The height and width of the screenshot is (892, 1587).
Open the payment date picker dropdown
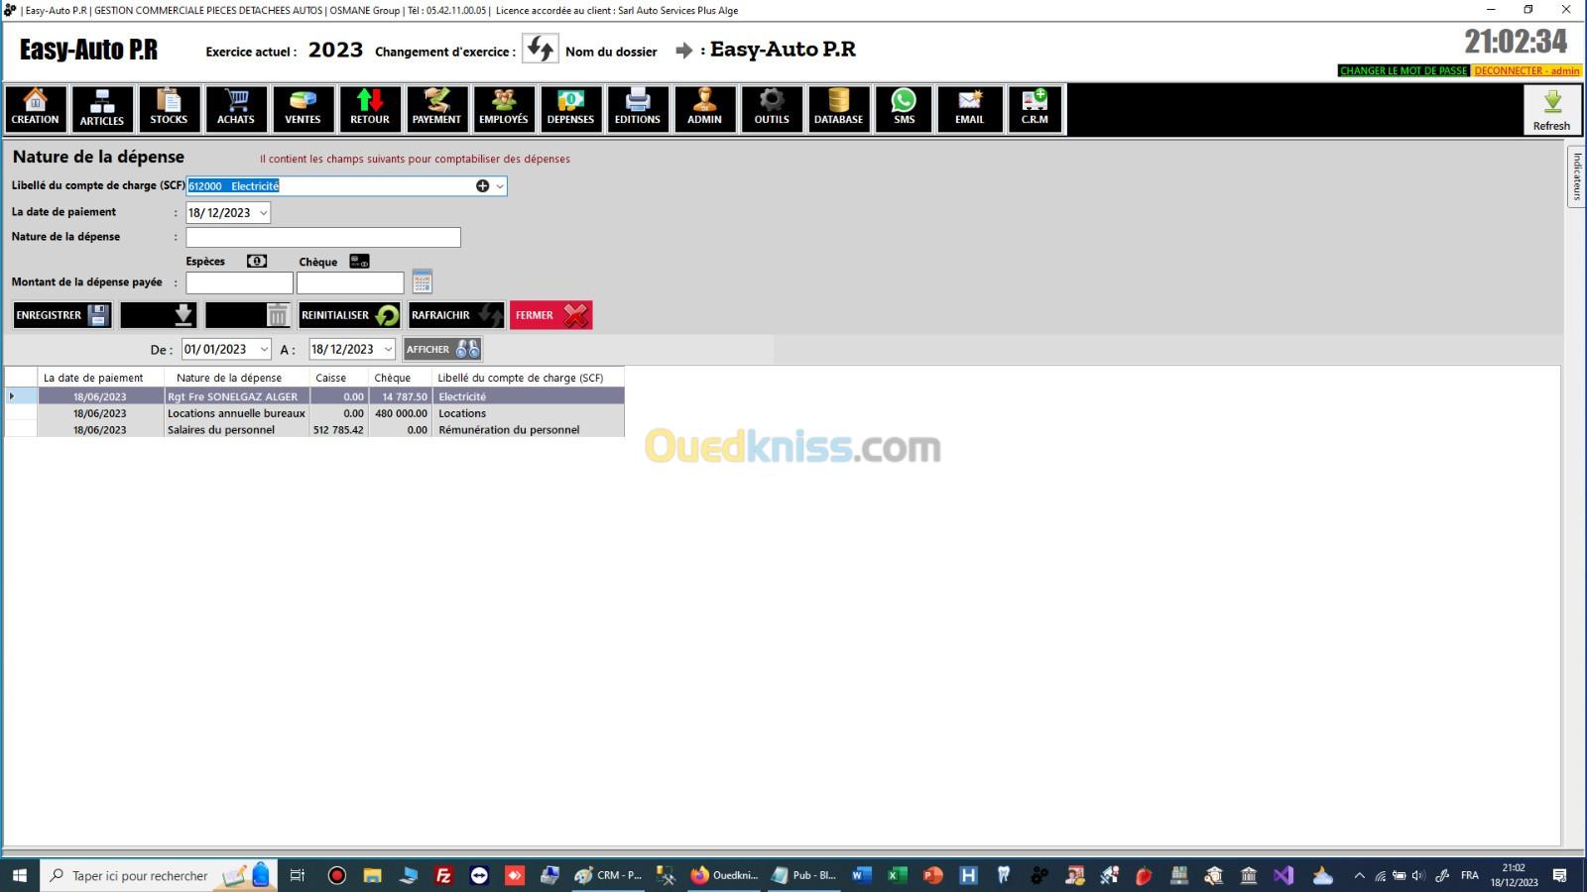point(263,213)
